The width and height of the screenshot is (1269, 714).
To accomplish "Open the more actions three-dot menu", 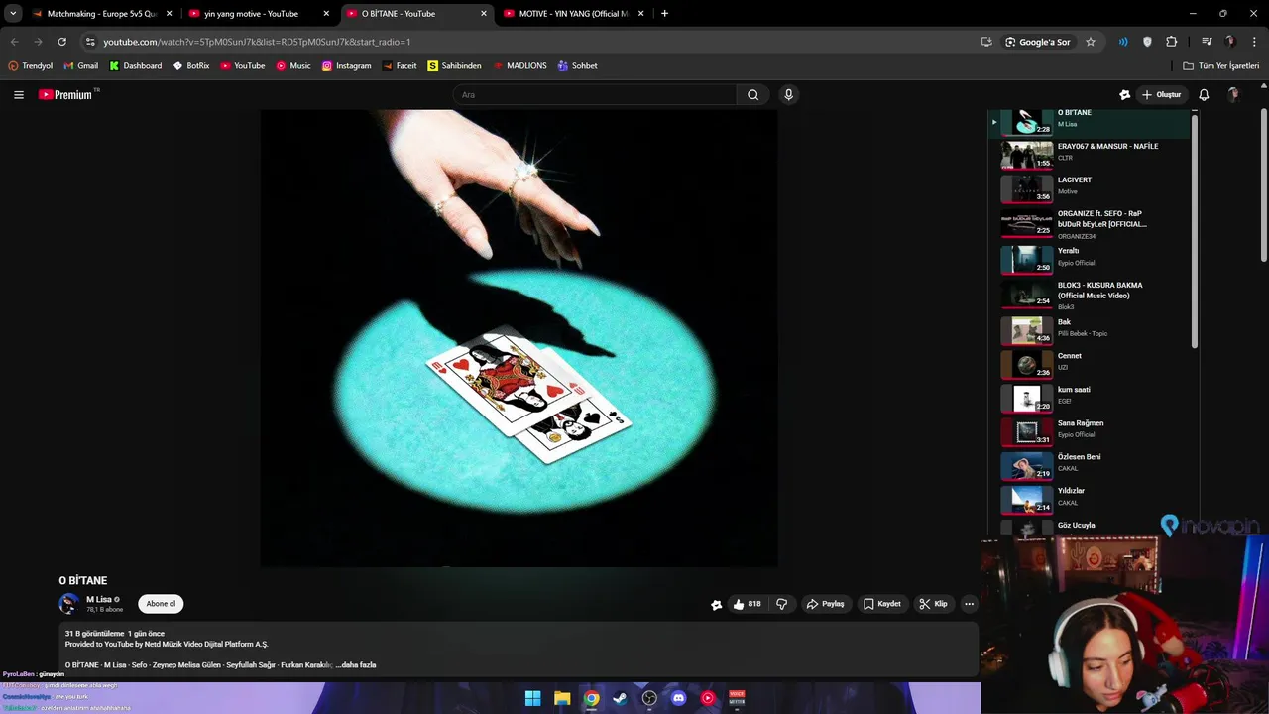I will (969, 604).
